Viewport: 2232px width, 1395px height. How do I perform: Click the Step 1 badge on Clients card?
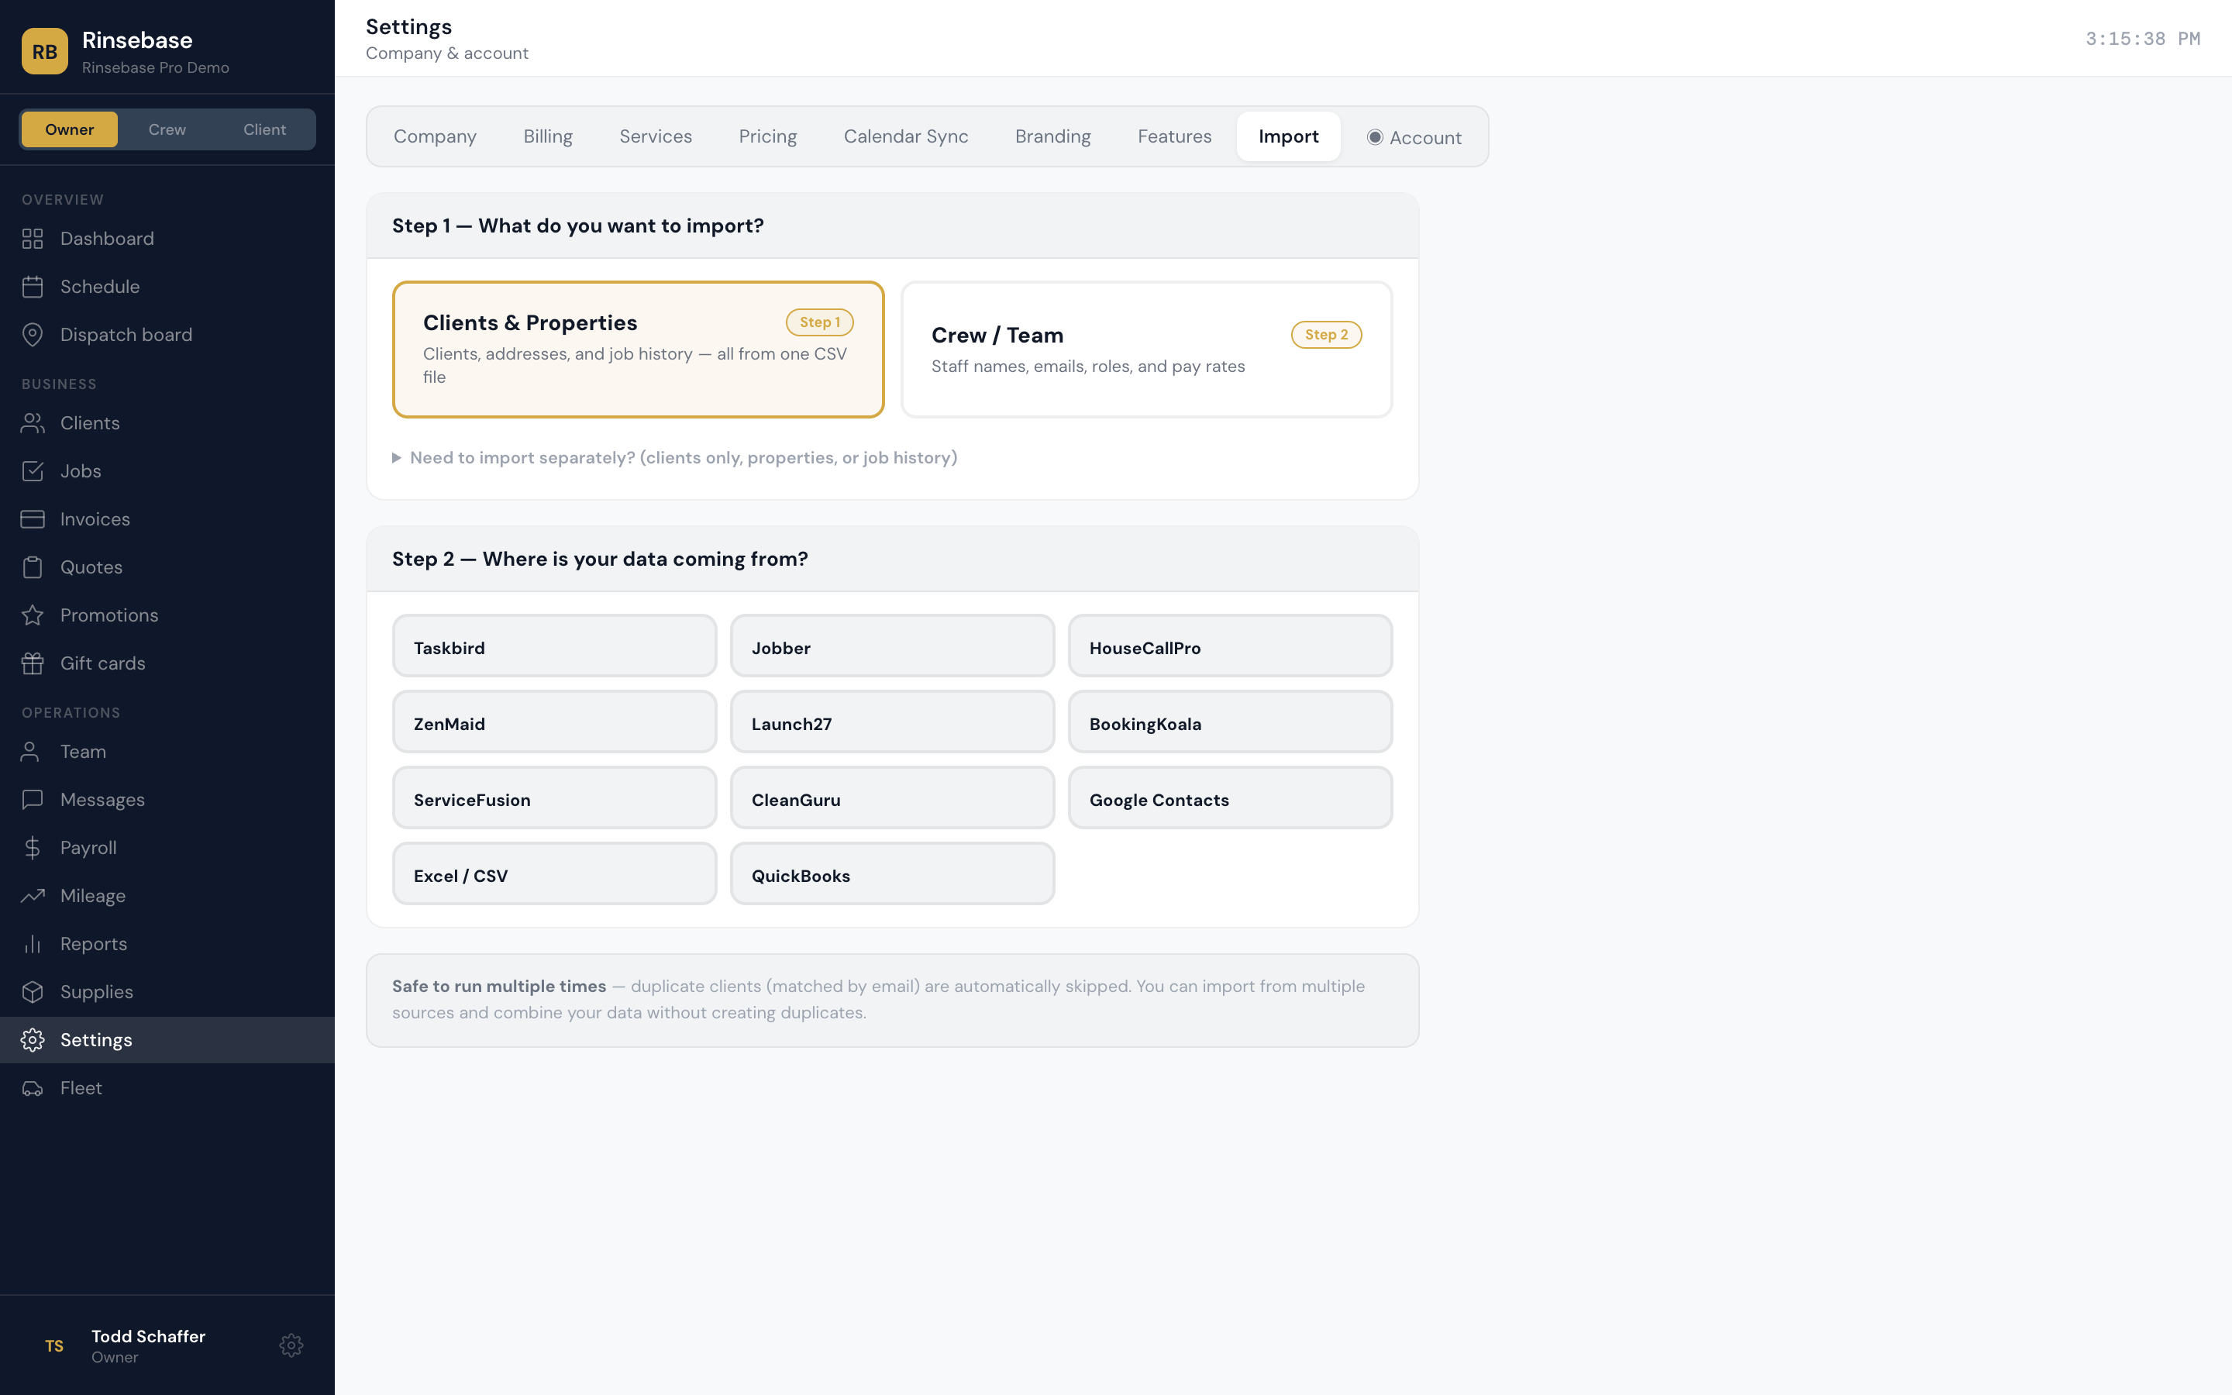pos(819,322)
